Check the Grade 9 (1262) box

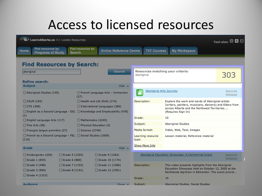click(96, 155)
